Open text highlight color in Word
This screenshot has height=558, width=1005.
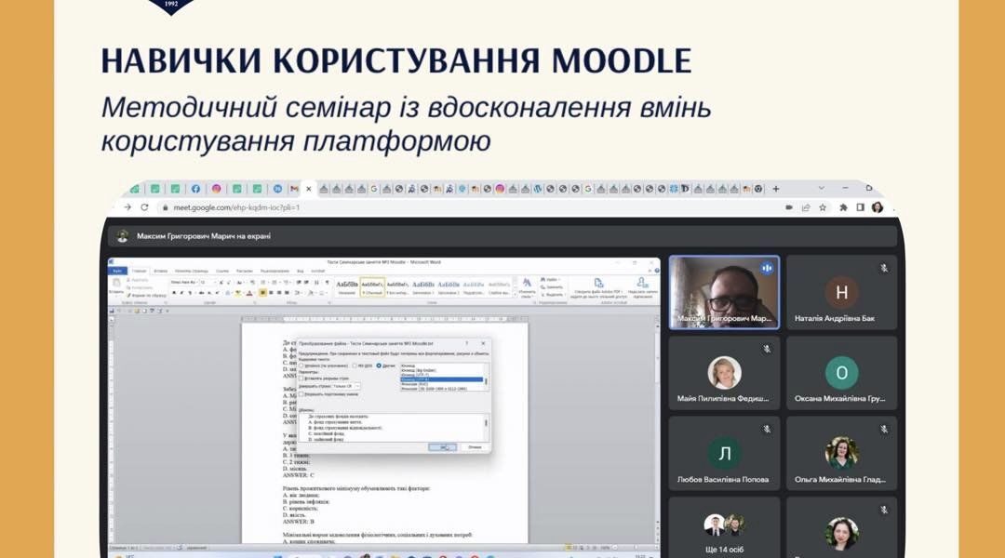238,293
